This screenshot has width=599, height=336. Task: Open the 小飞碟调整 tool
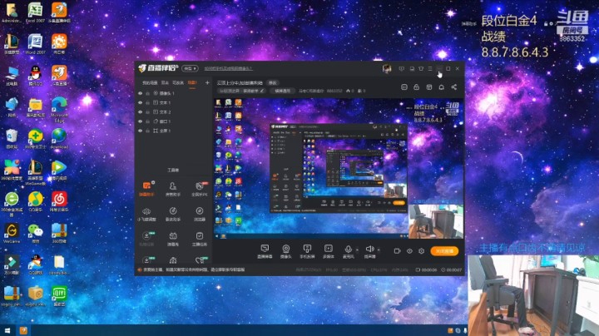pyautogui.click(x=146, y=214)
